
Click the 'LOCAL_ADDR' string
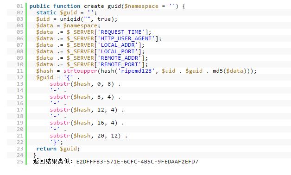pyautogui.click(x=118, y=45)
